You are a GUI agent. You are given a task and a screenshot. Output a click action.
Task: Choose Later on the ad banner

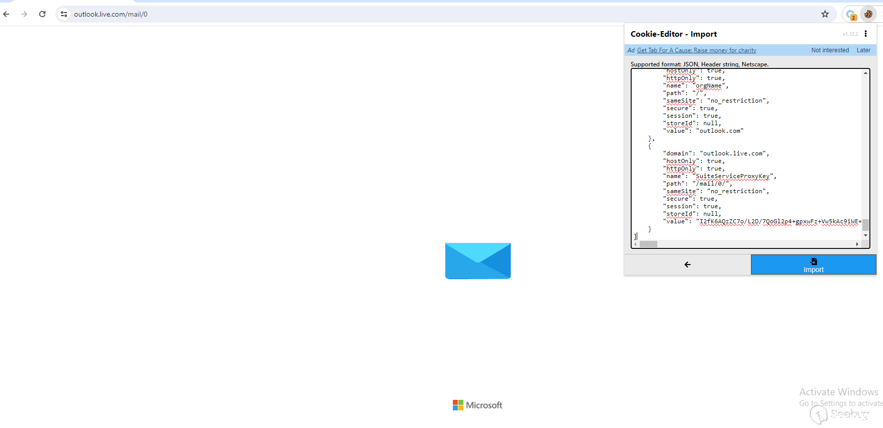863,50
